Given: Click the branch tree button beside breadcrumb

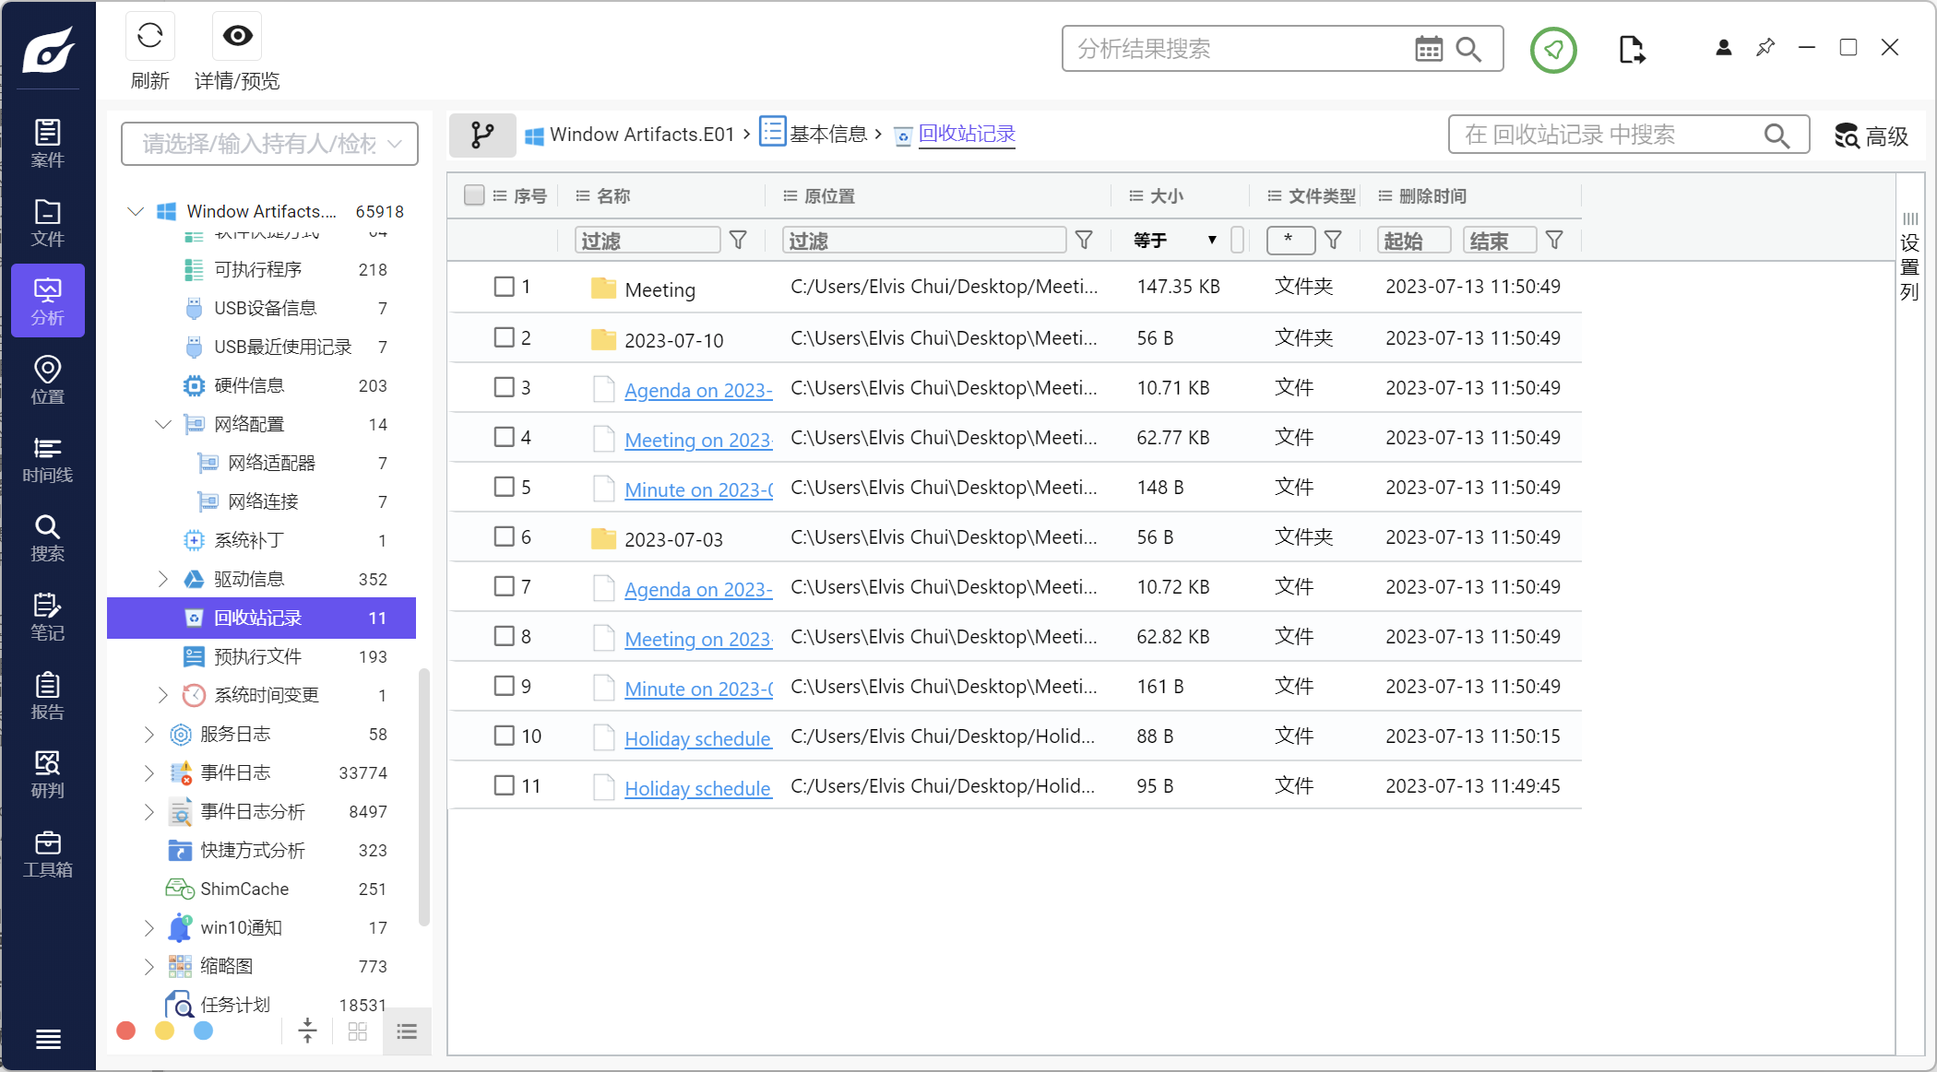Looking at the screenshot, I should 482,135.
